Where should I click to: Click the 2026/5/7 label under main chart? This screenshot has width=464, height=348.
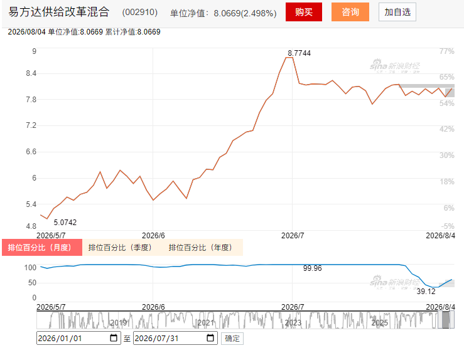(51, 236)
